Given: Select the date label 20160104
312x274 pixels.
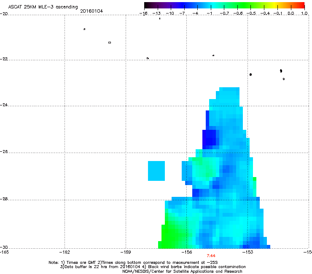Looking at the screenshot, I should coord(91,11).
